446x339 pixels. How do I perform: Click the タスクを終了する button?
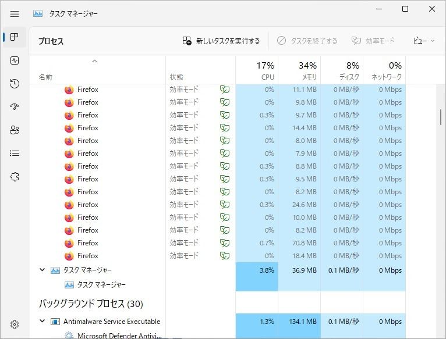[x=307, y=41]
